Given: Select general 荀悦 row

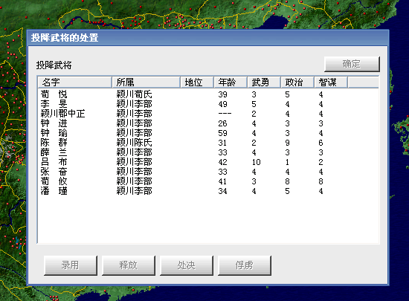Looking at the screenshot, I should click(208, 94).
